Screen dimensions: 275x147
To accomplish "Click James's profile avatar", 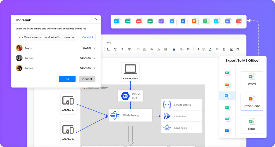I will 19,58.
